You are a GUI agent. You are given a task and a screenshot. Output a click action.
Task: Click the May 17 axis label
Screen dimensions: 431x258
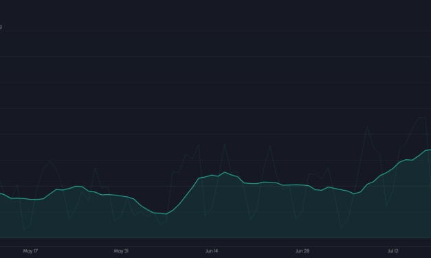tap(30, 251)
